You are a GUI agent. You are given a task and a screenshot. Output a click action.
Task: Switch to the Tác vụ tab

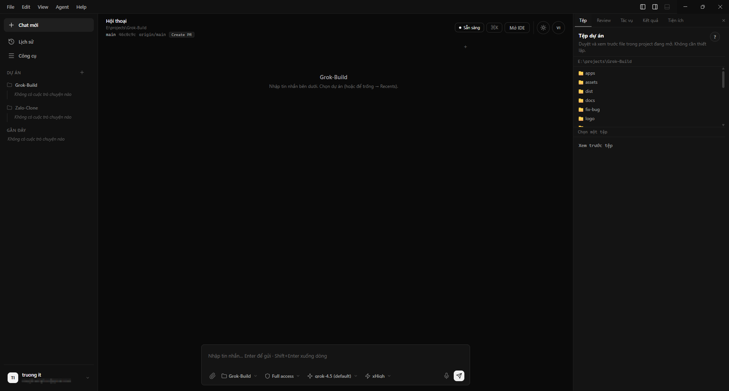coord(626,20)
